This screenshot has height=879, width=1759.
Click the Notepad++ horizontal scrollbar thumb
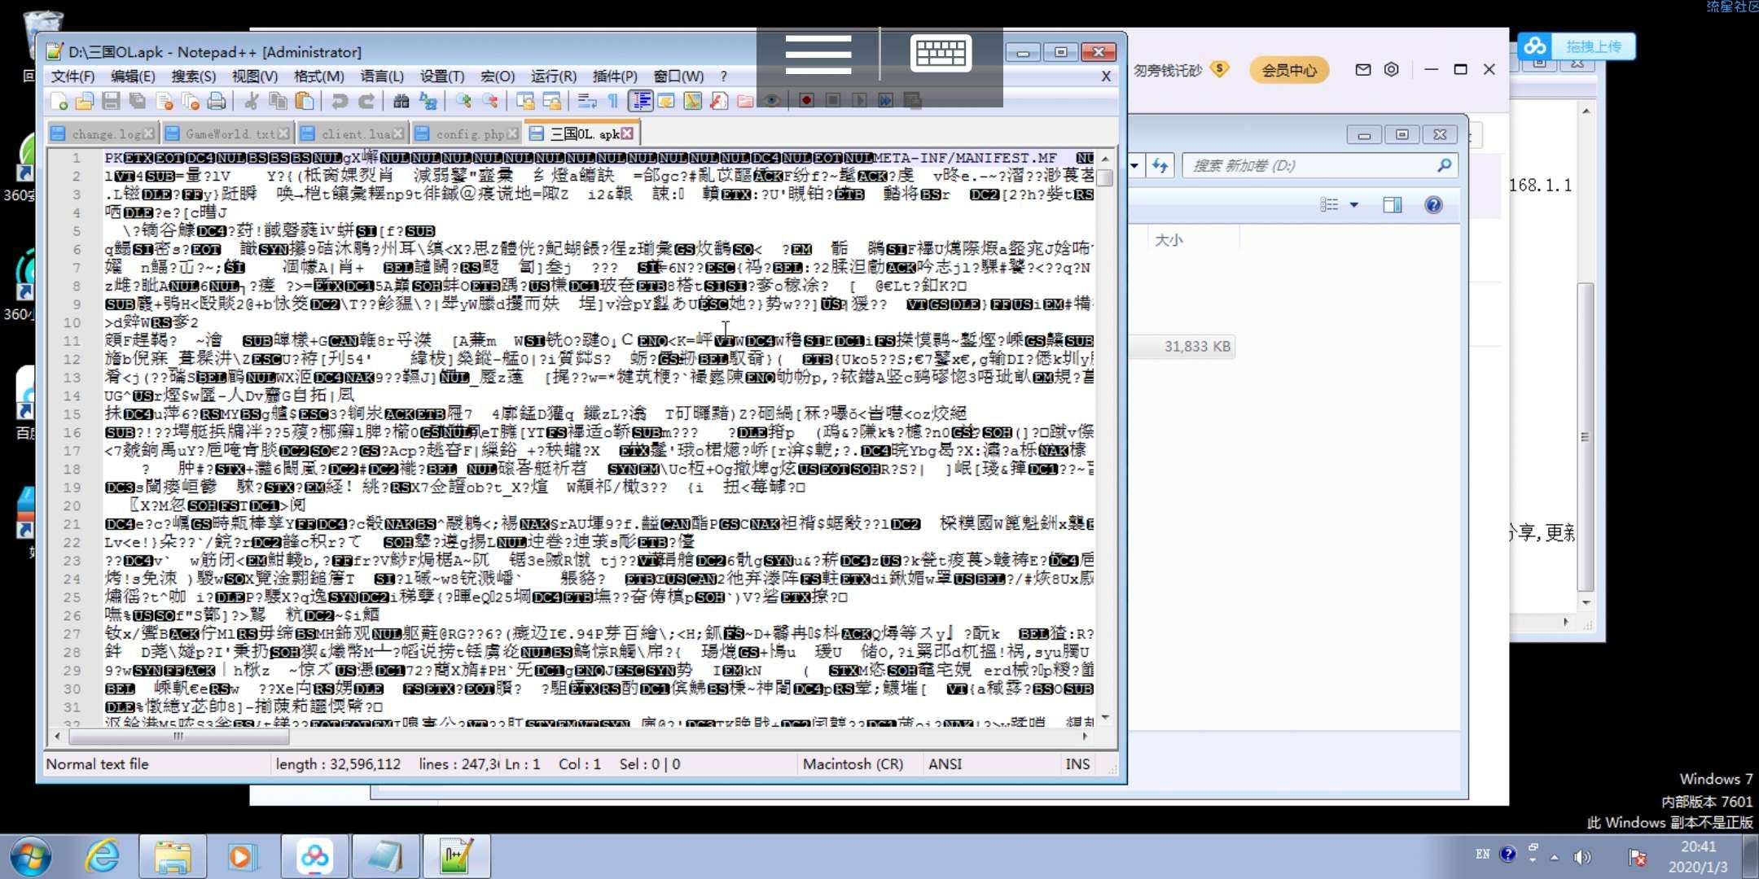click(x=179, y=737)
